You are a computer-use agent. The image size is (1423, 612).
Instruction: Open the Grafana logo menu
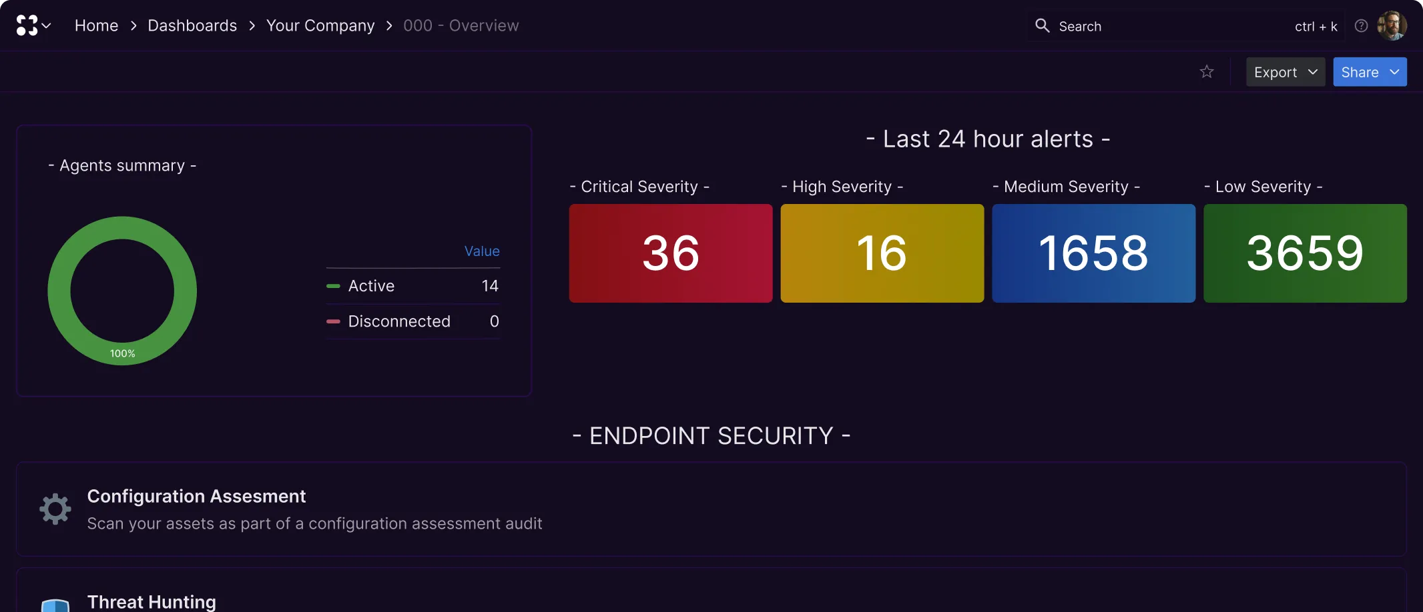pos(27,25)
